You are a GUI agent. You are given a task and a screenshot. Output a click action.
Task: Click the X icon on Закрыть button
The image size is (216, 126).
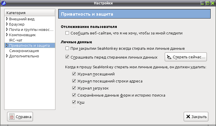point(188,117)
